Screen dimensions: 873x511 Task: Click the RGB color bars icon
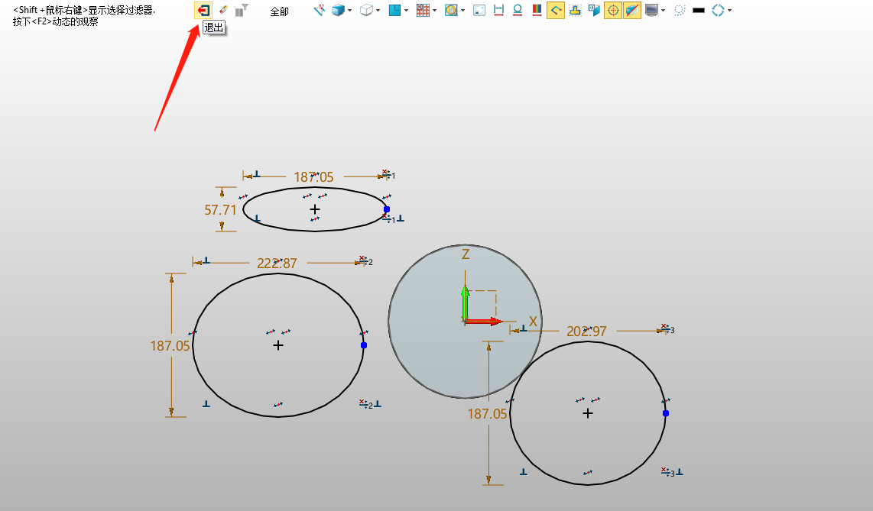point(537,11)
